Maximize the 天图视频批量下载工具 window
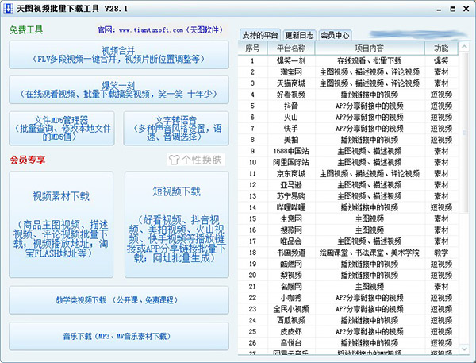The width and height of the screenshot is (476, 363). [x=453, y=9]
